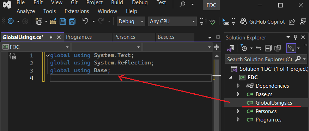This screenshot has height=131, width=309.
Task: Open the Any CPU platform dropdown
Action: tap(172, 21)
